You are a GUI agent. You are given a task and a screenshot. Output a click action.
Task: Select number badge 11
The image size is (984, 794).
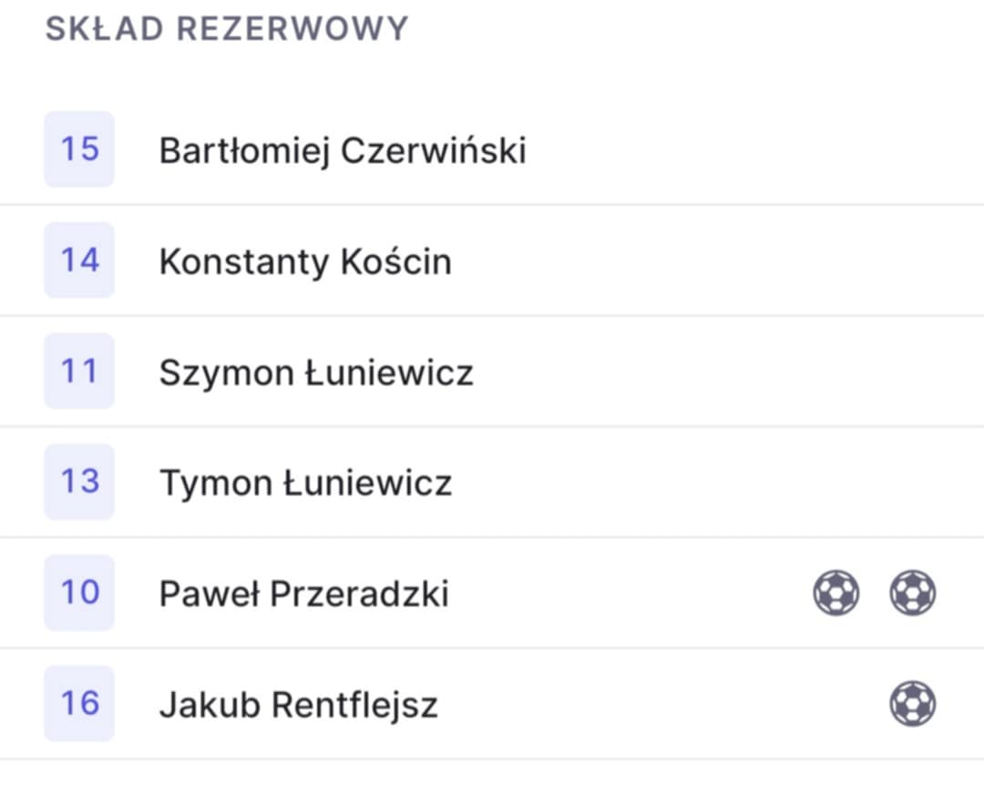79,371
